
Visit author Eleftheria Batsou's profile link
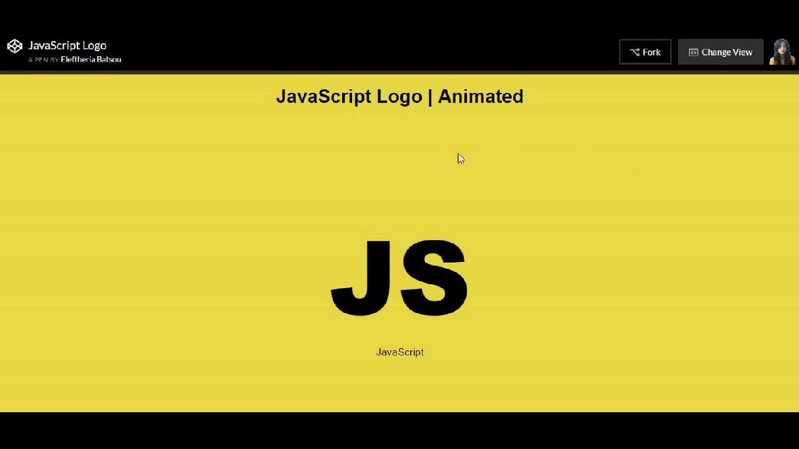91,60
